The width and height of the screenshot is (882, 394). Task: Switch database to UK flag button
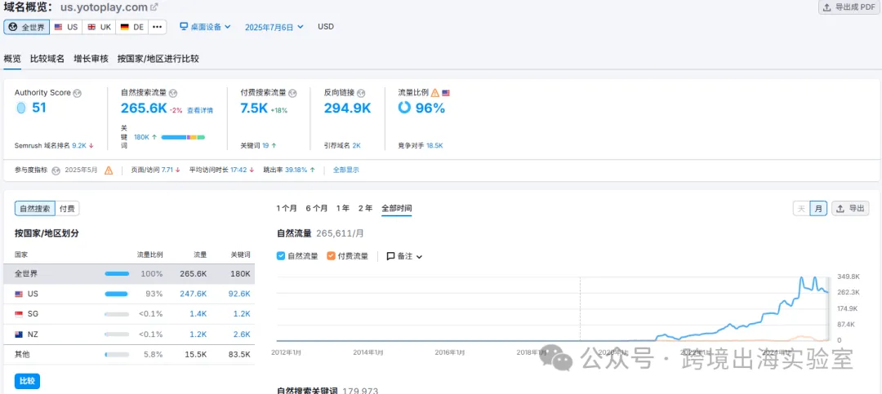99,26
